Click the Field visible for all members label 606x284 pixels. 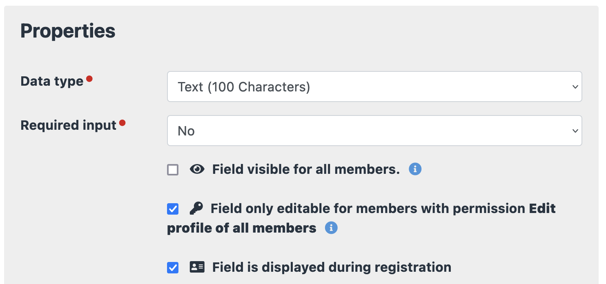(306, 169)
